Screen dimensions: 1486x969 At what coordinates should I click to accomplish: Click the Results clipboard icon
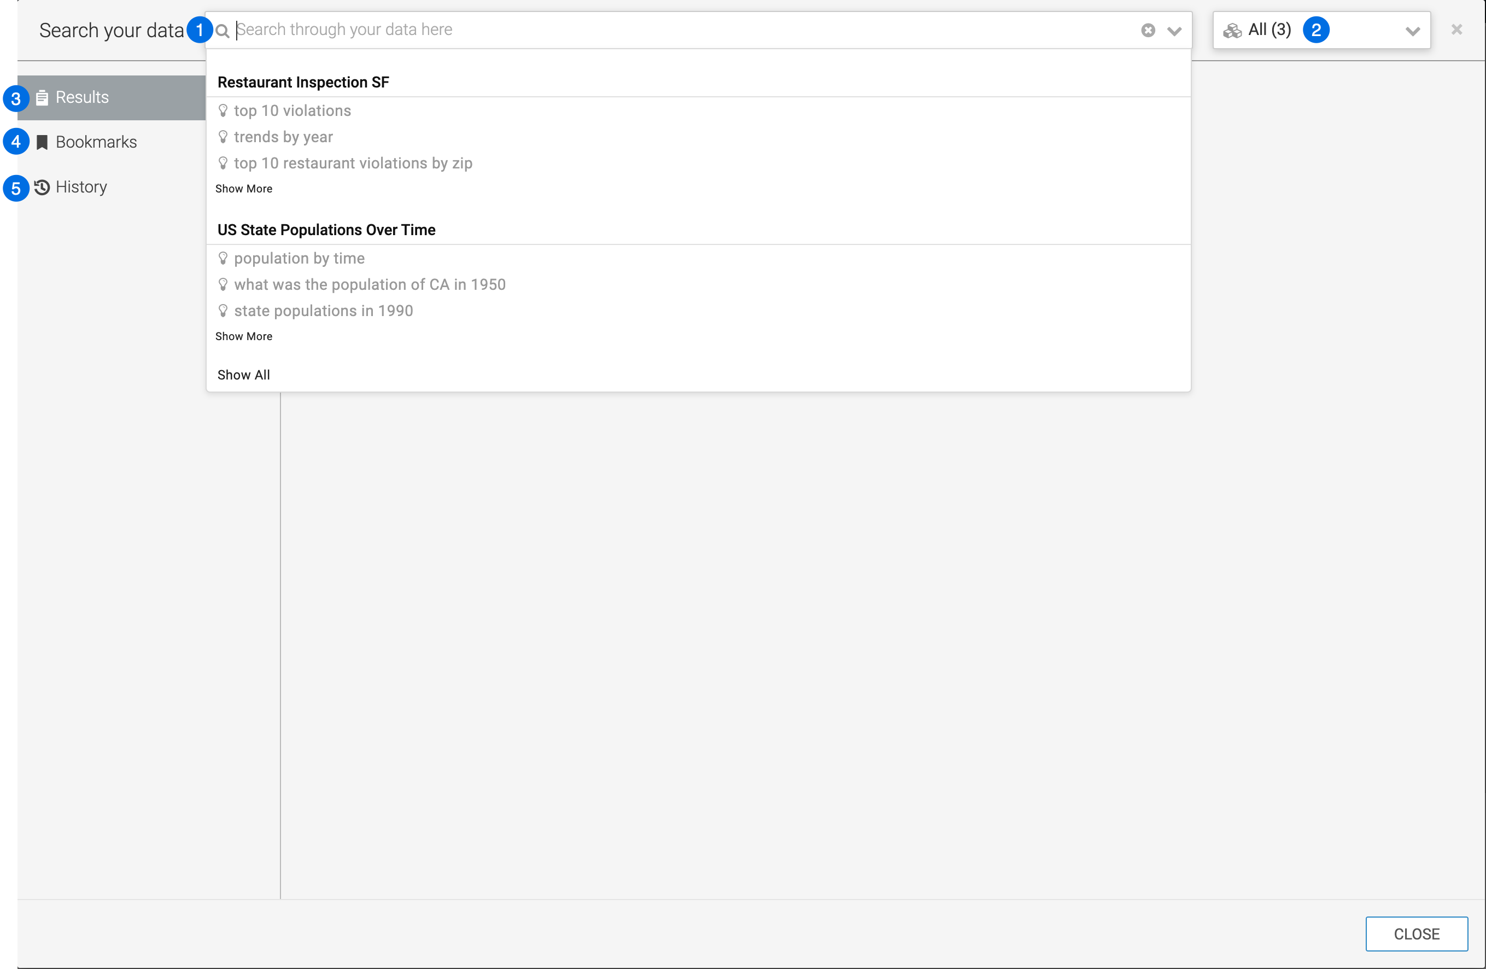tap(42, 97)
